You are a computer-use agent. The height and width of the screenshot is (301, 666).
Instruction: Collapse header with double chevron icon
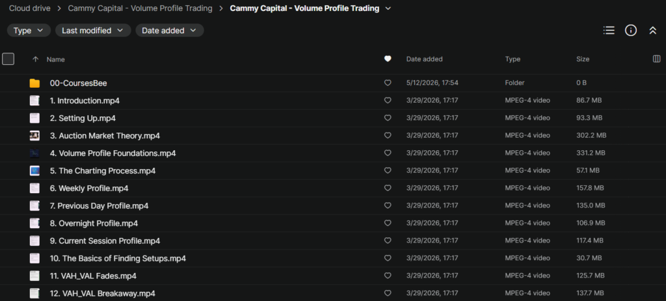(x=653, y=31)
